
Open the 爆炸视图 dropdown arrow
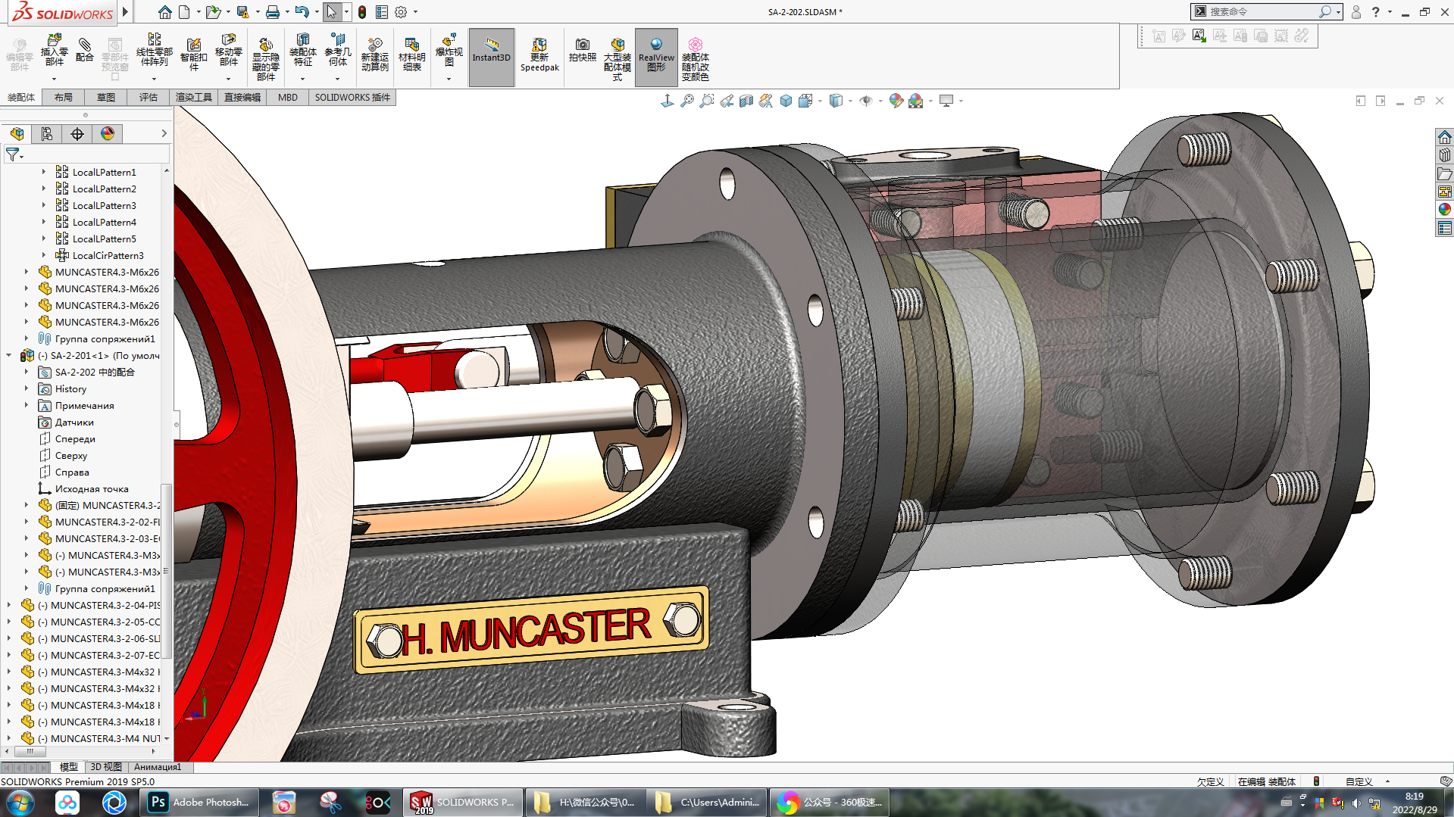tap(449, 79)
